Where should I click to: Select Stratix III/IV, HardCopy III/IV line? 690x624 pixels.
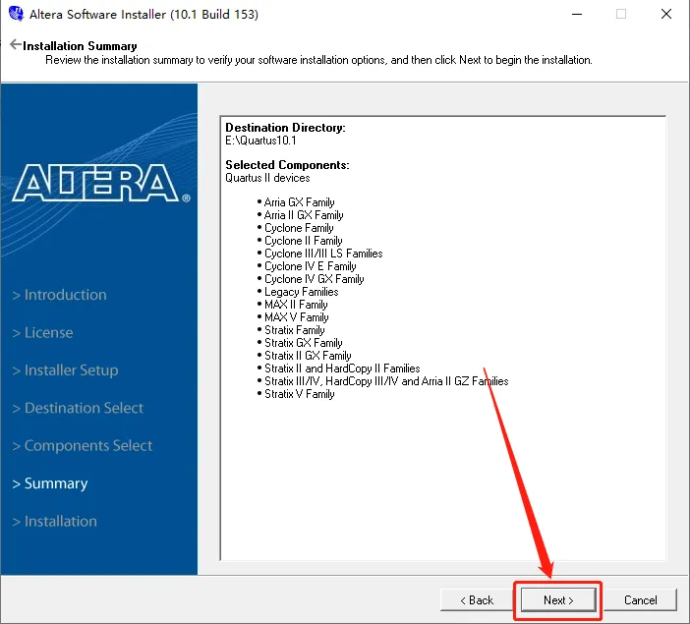tap(386, 381)
